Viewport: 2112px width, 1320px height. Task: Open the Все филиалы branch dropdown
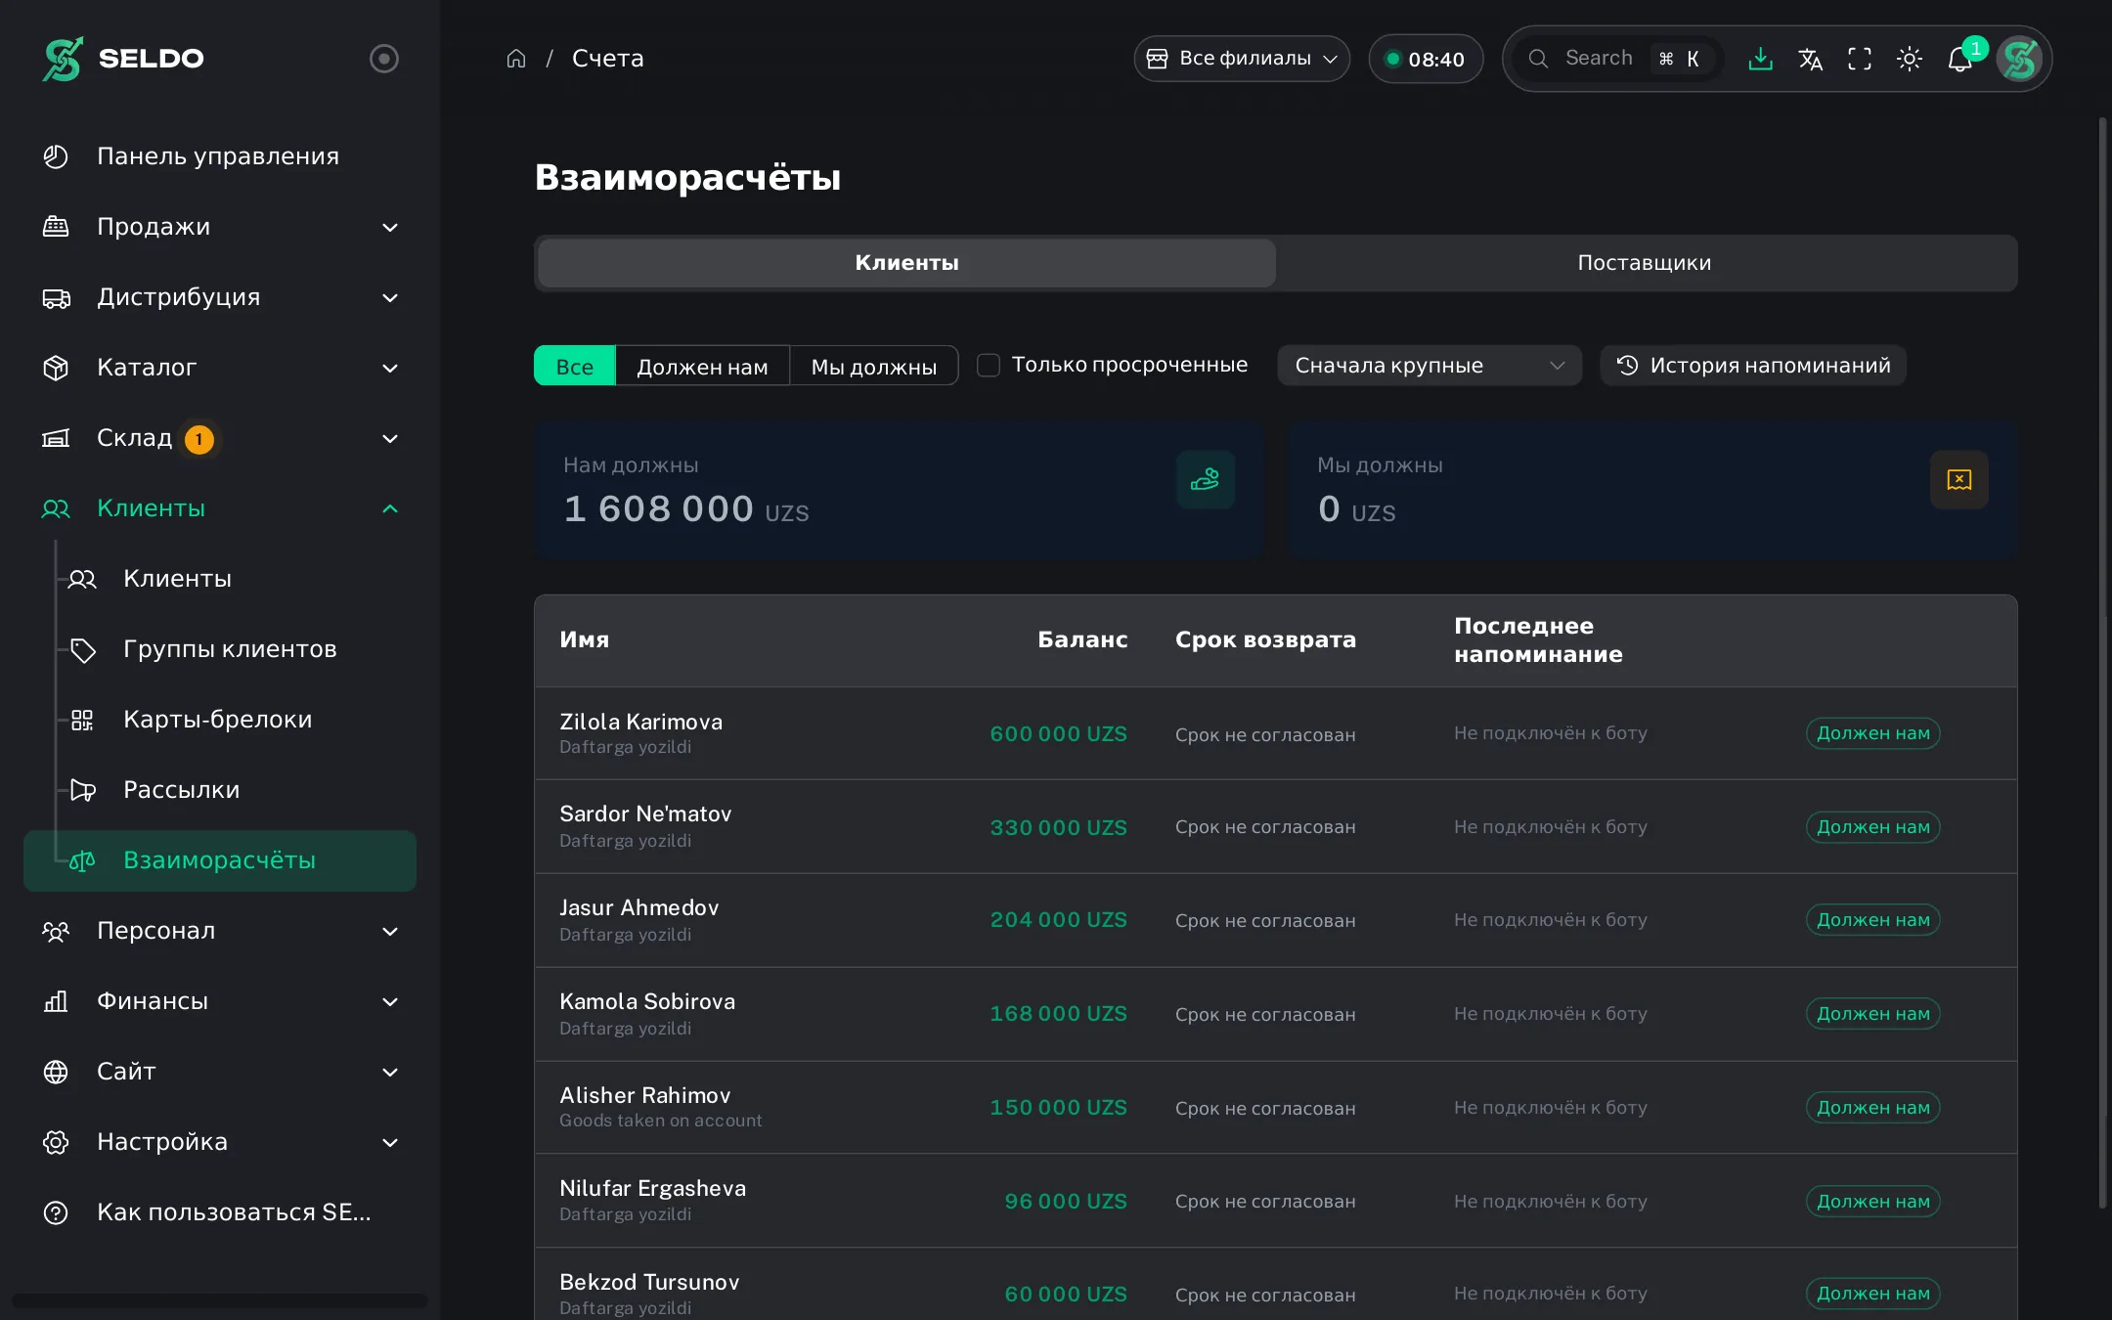click(1242, 59)
